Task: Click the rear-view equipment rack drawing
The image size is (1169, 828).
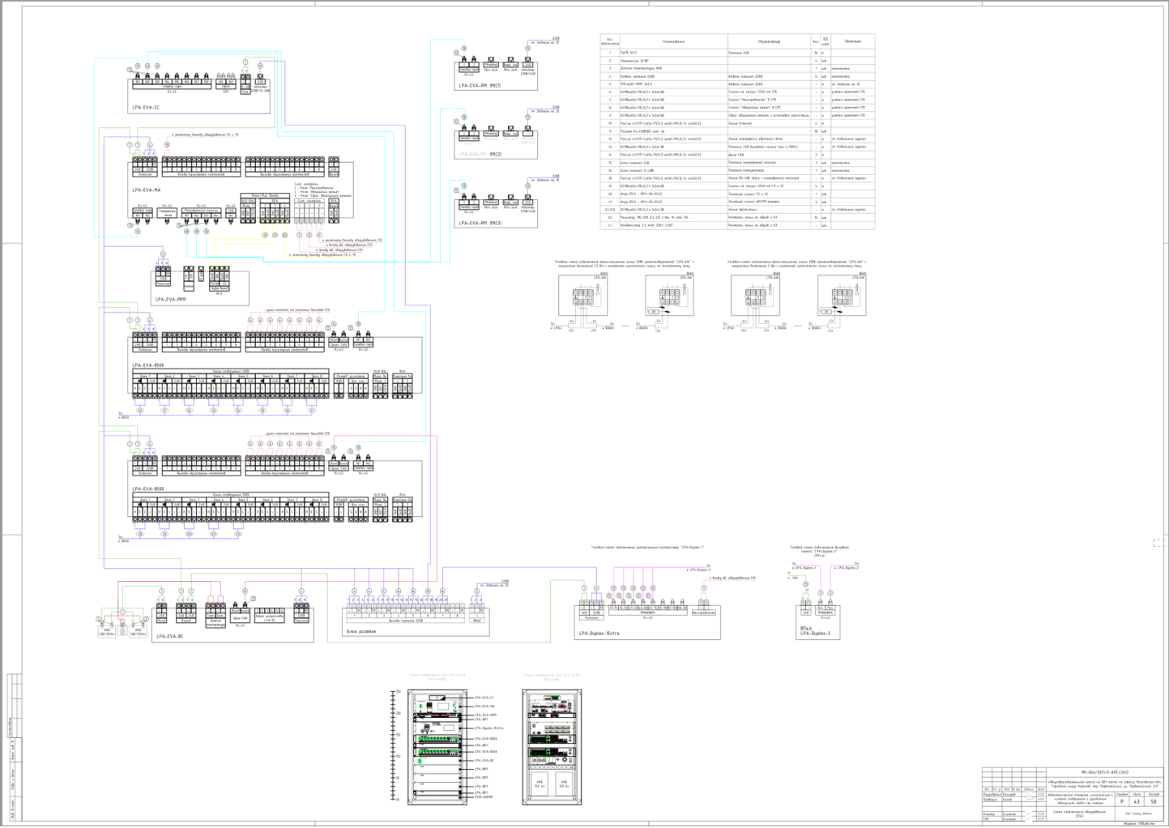Action: click(x=552, y=746)
